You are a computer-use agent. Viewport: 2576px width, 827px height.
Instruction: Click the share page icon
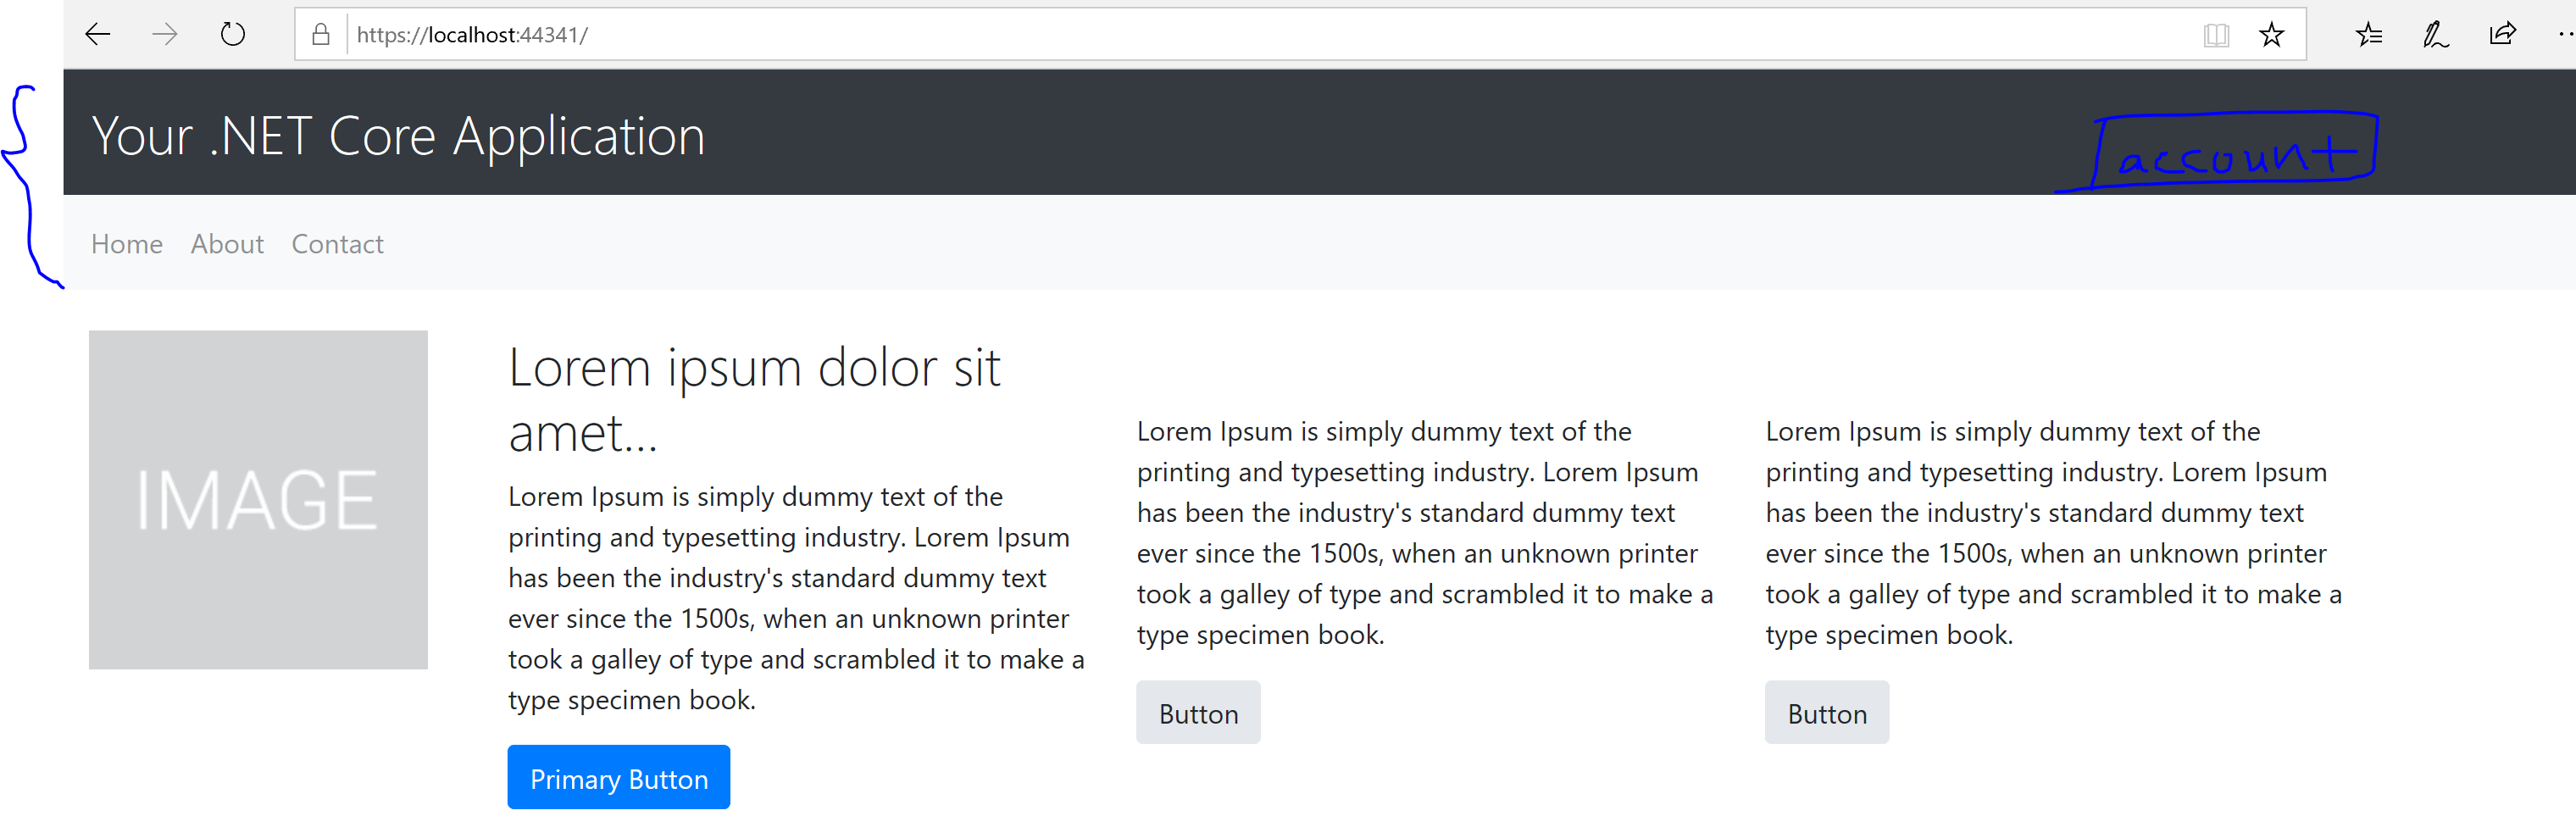click(2502, 35)
